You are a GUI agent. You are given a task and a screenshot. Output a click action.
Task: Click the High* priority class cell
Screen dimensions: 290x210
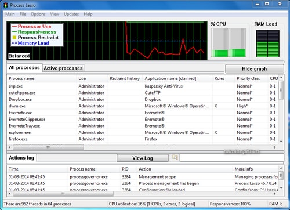242,106
